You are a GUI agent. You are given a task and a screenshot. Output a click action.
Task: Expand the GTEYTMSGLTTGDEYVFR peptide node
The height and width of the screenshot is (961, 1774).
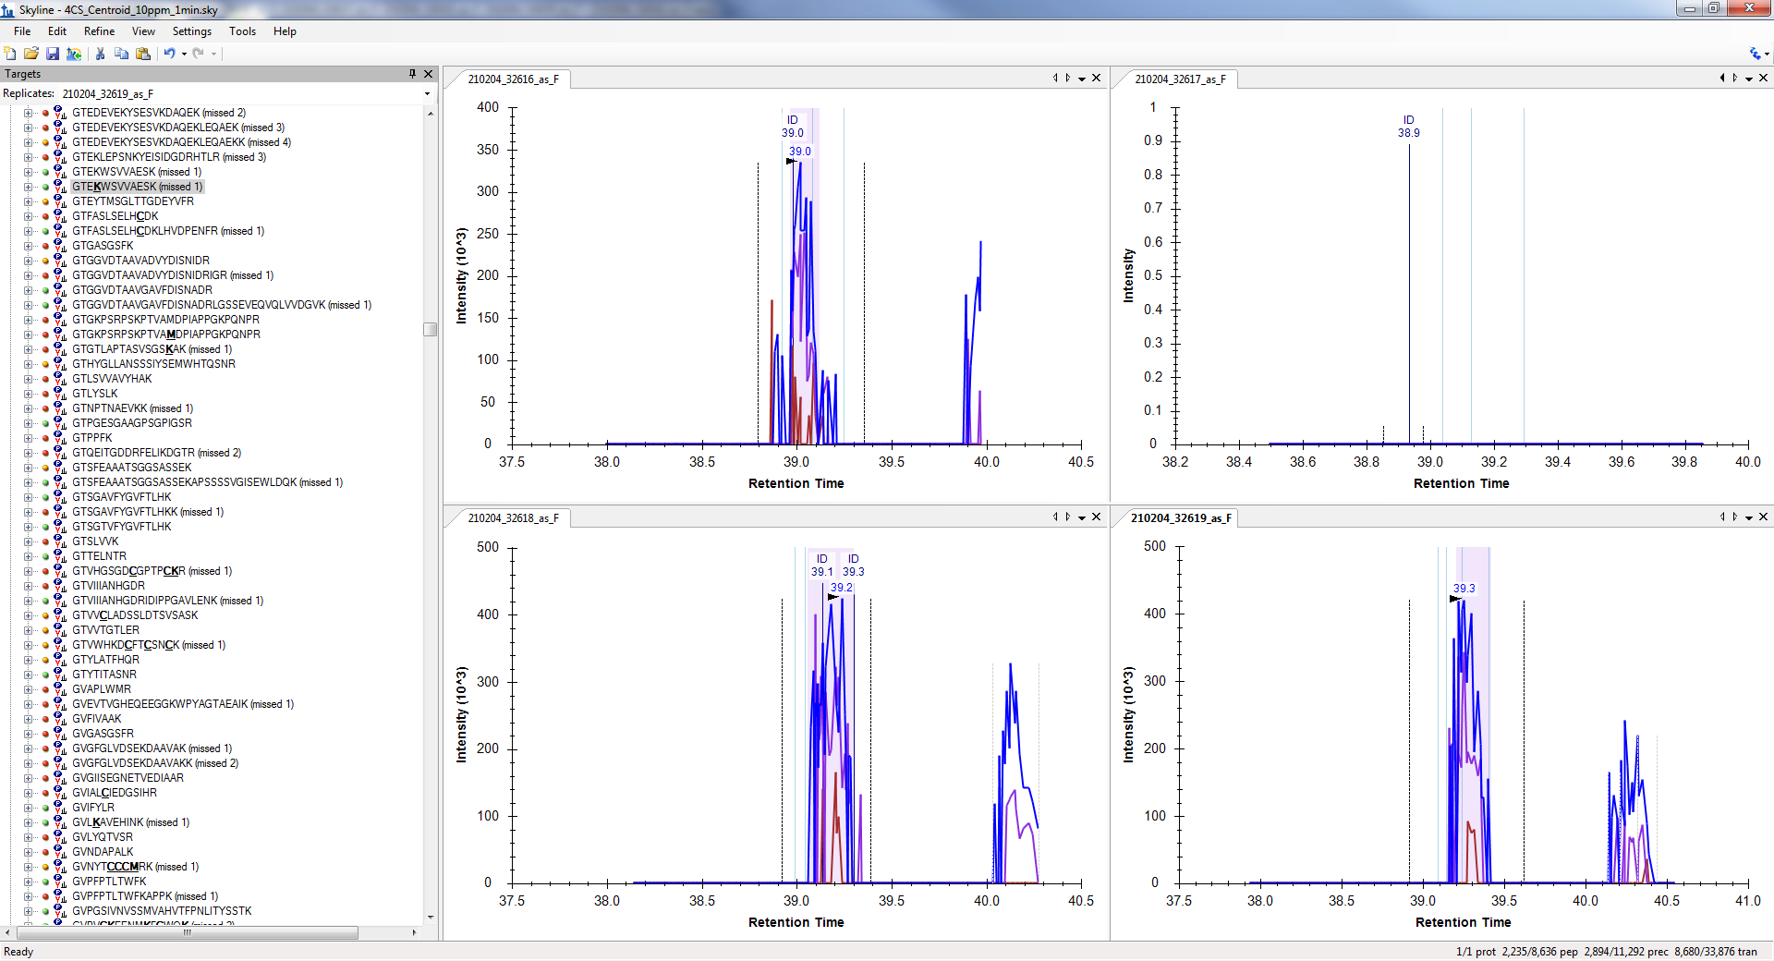(28, 201)
